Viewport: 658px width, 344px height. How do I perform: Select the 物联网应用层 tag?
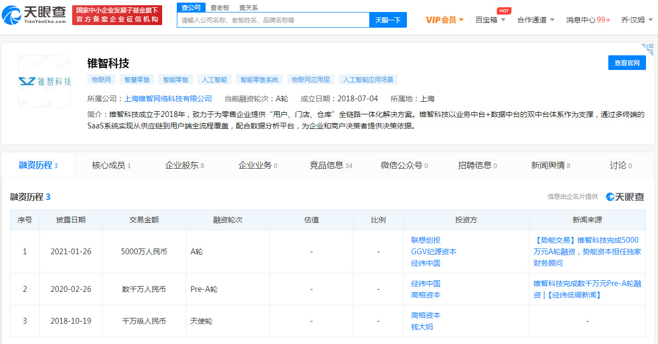click(x=311, y=79)
